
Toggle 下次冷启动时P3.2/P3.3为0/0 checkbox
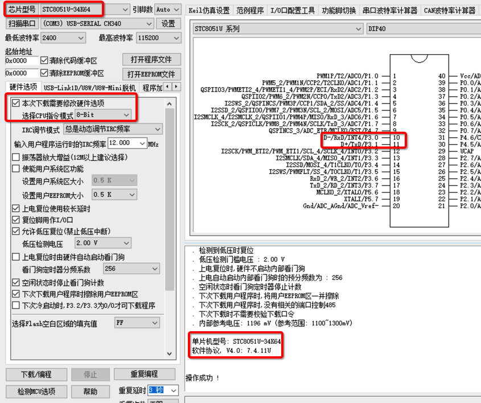pyautogui.click(x=15, y=306)
